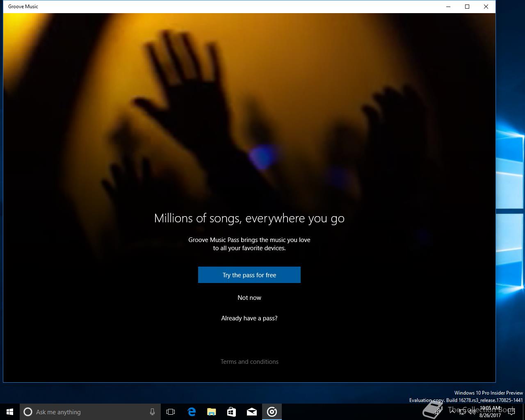Launch Microsoft Edge from the taskbar

tap(192, 412)
